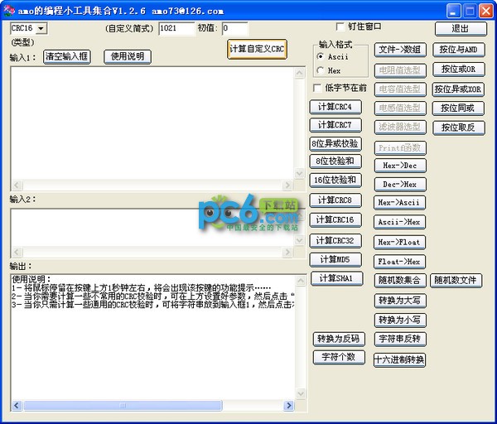The height and width of the screenshot is (424, 497).
Task: Click the Float->Hex conversion button
Action: click(x=399, y=262)
